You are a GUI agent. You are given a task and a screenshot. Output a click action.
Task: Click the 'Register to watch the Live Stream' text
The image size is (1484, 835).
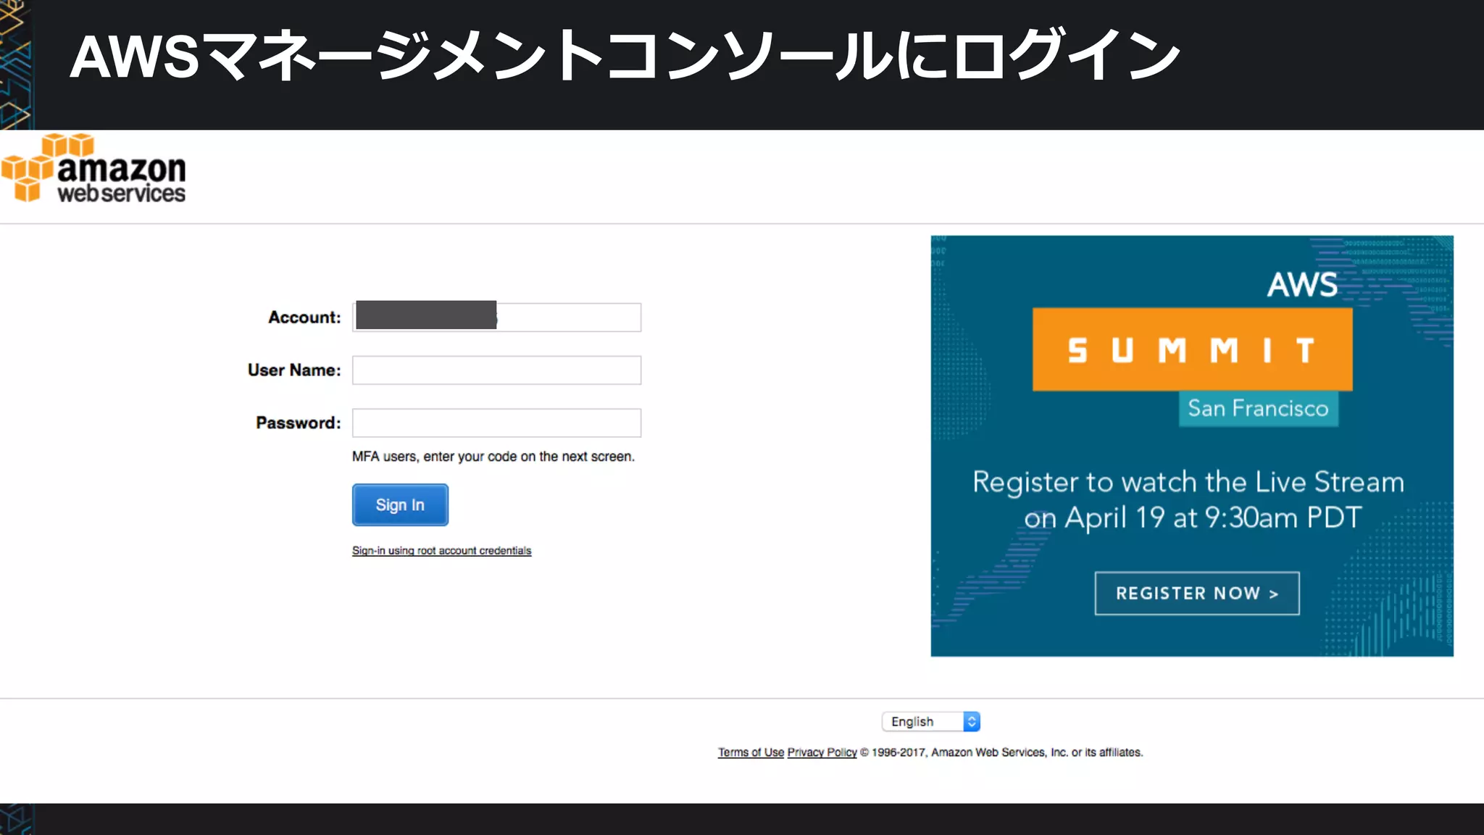coord(1188,482)
